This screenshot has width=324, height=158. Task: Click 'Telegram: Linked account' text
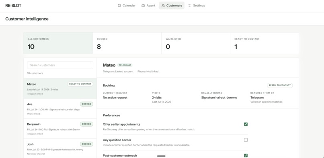point(118,72)
